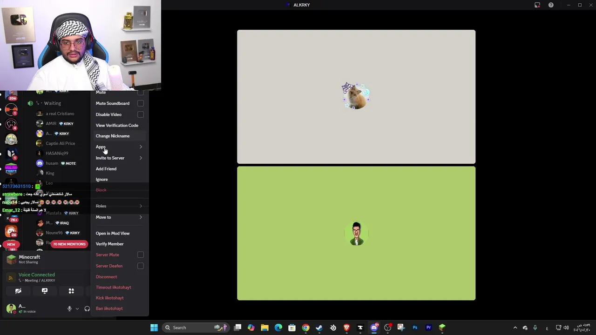Viewport: 596px width, 335px height.
Task: Tick the Server Mute checkbox
Action: [141, 255]
